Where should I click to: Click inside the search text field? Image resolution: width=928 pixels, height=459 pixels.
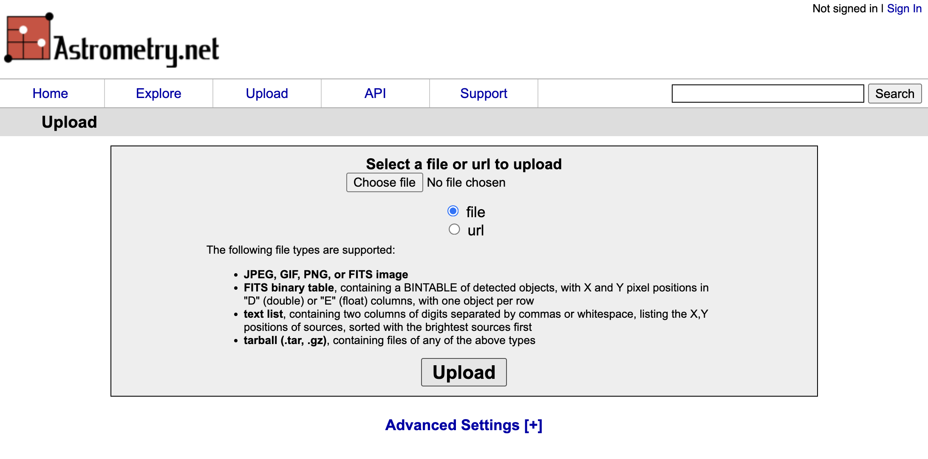767,93
